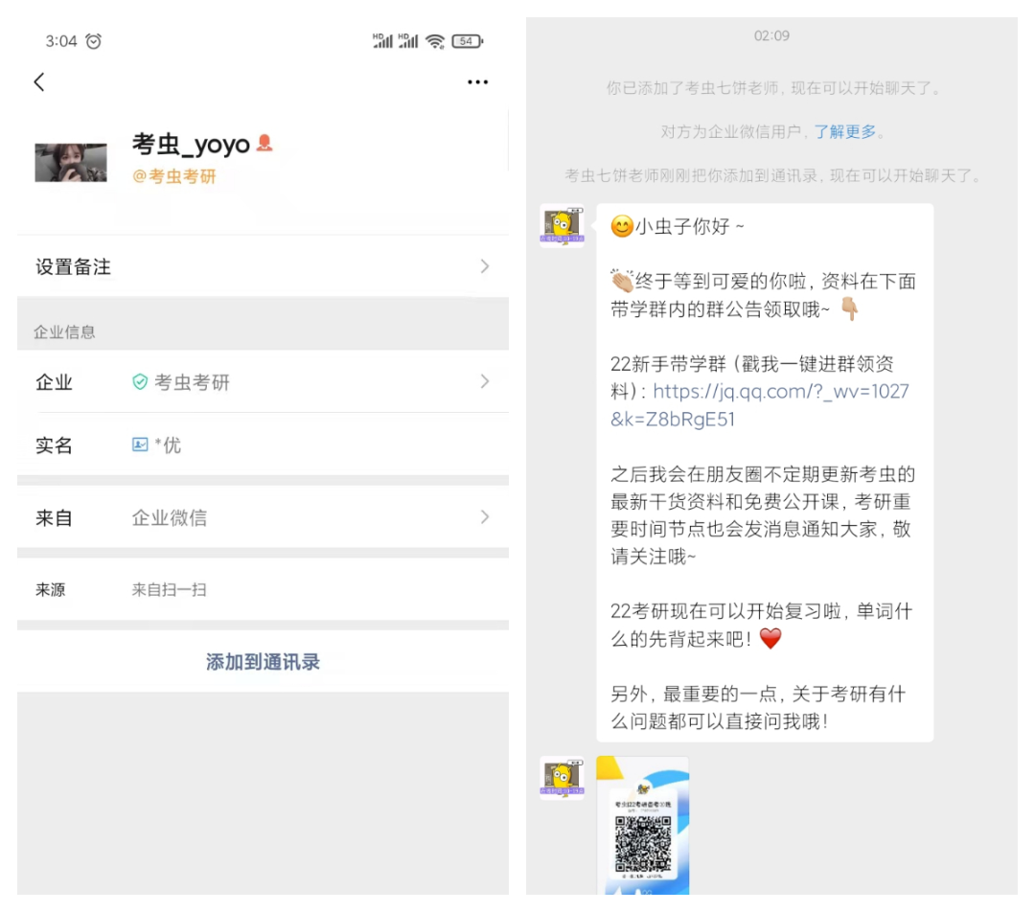Click the female contact icon beside 考虫_yoyo

coord(262,141)
